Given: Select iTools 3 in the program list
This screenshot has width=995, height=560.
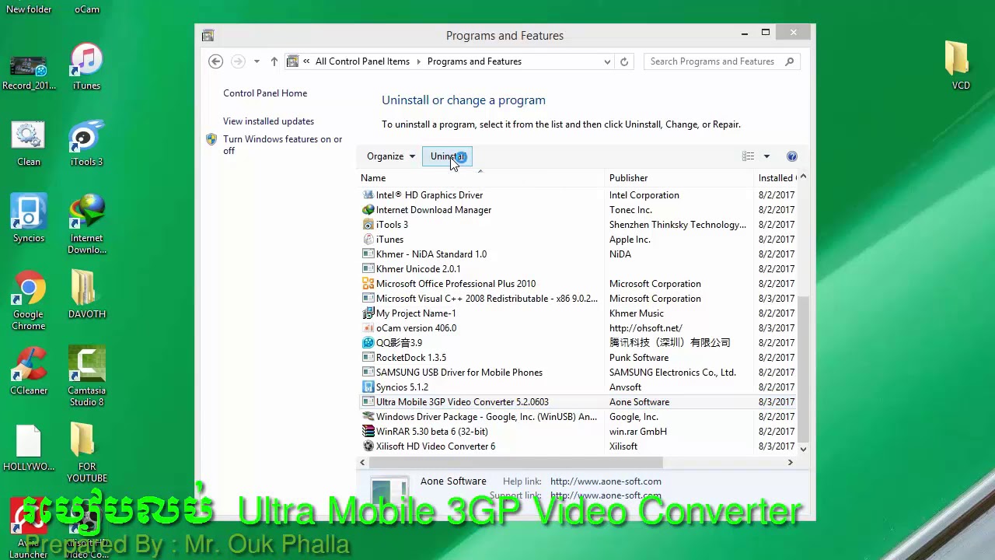Looking at the screenshot, I should click(578, 225).
